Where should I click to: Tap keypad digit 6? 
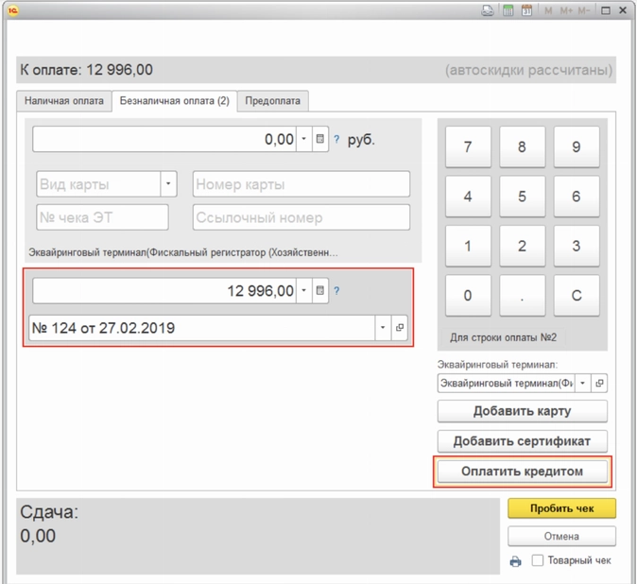[x=577, y=197]
